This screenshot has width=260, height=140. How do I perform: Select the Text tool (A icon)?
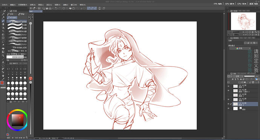pyautogui.click(x=3, y=62)
